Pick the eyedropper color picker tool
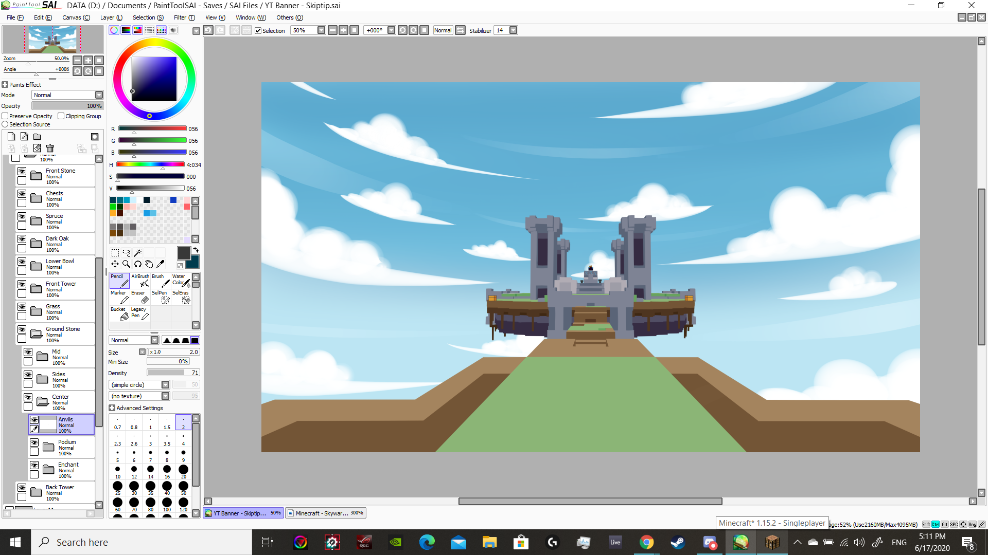 pos(160,264)
